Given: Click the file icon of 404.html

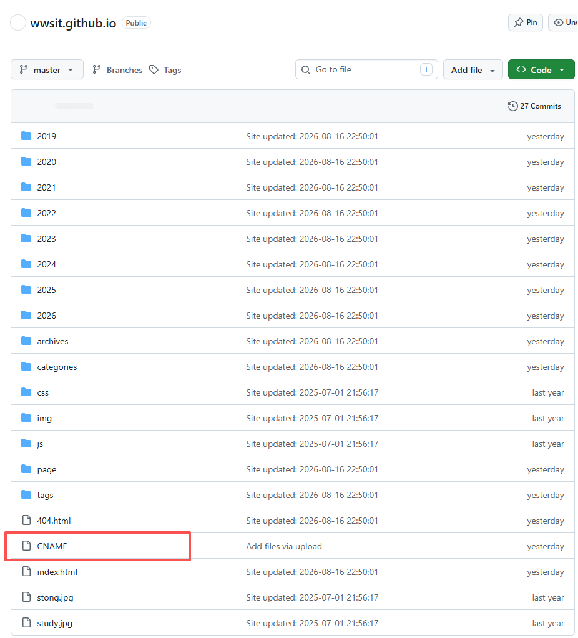Looking at the screenshot, I should pyautogui.click(x=26, y=520).
